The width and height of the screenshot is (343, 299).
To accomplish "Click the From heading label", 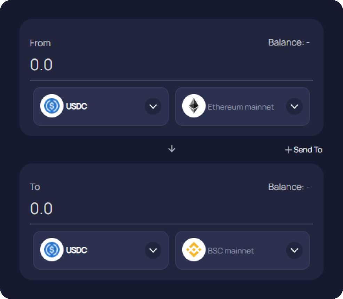I will (x=40, y=43).
